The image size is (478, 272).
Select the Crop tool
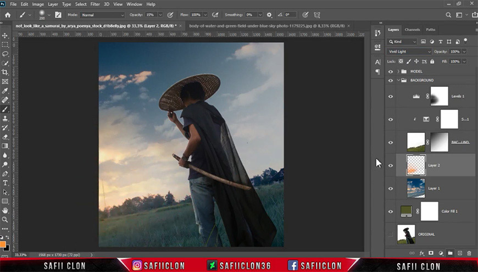[x=5, y=73]
